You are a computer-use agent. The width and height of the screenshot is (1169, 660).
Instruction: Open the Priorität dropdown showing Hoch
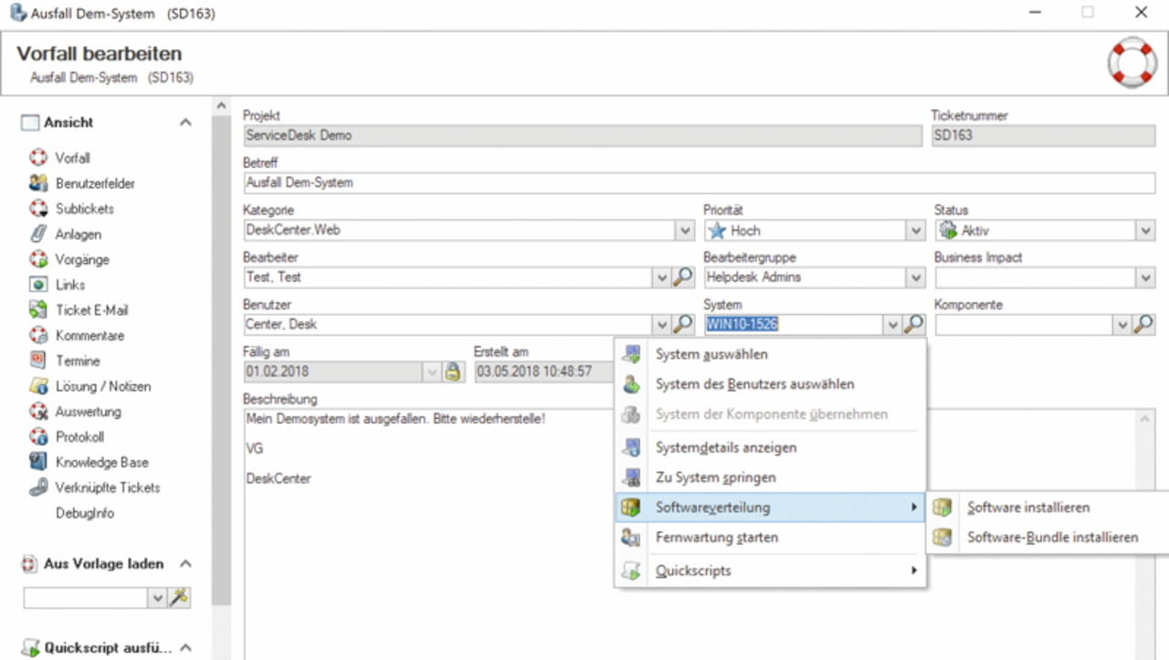916,231
